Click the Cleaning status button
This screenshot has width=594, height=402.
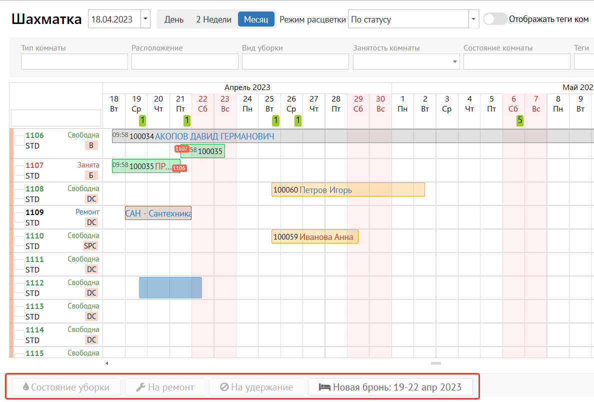point(66,387)
